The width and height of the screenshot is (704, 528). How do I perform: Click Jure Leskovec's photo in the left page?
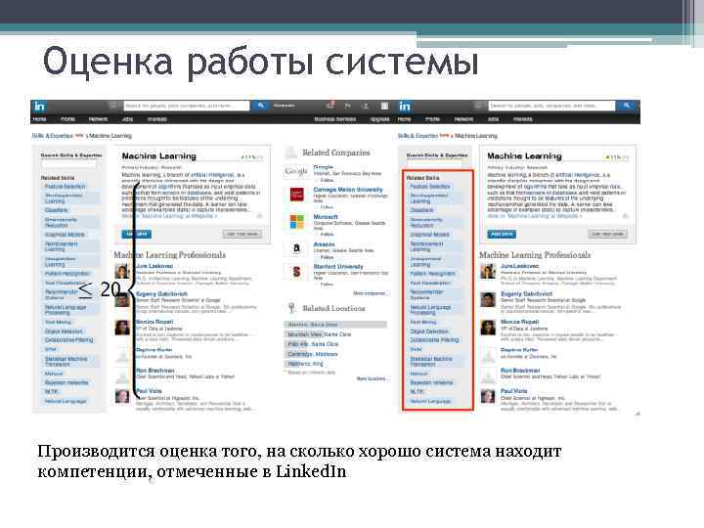(121, 271)
